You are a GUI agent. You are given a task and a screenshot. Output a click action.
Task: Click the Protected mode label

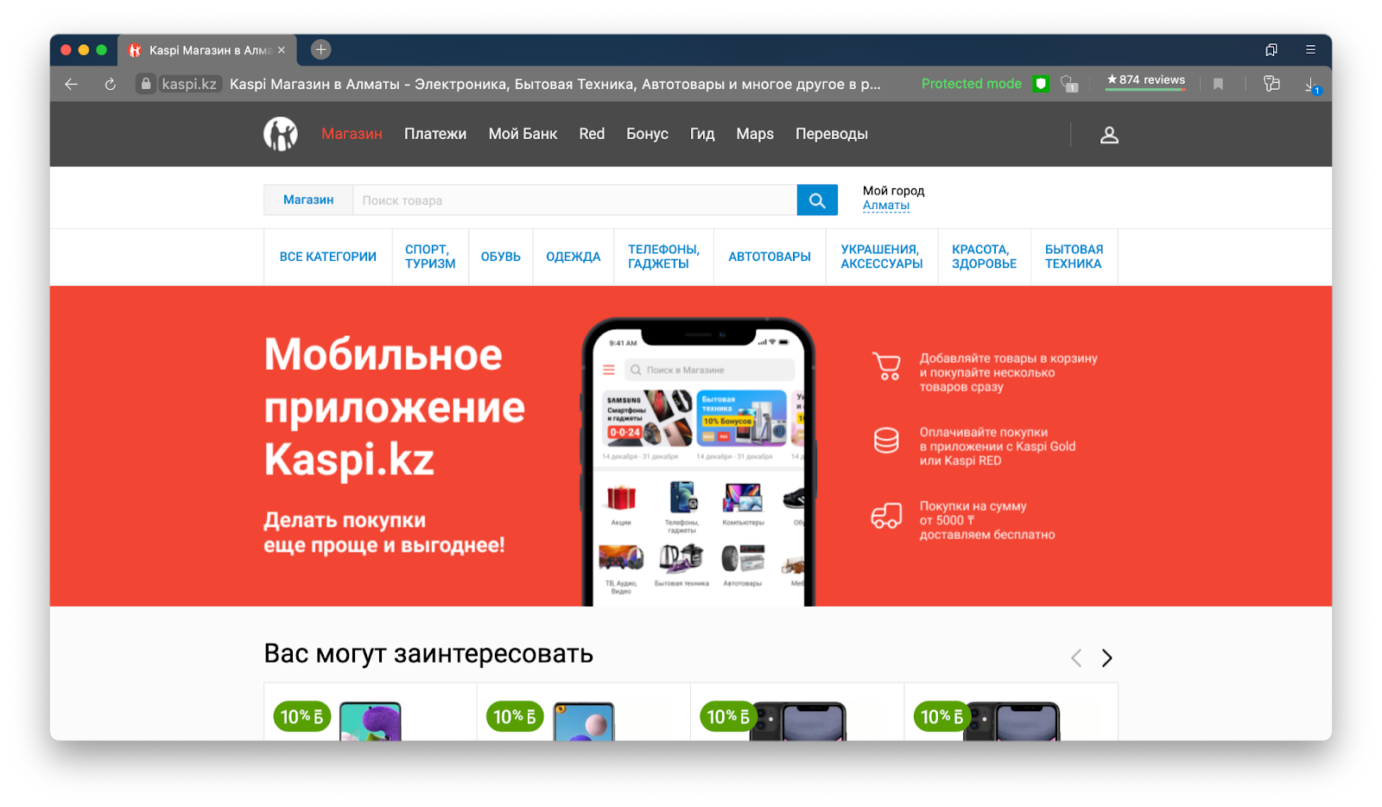(972, 84)
